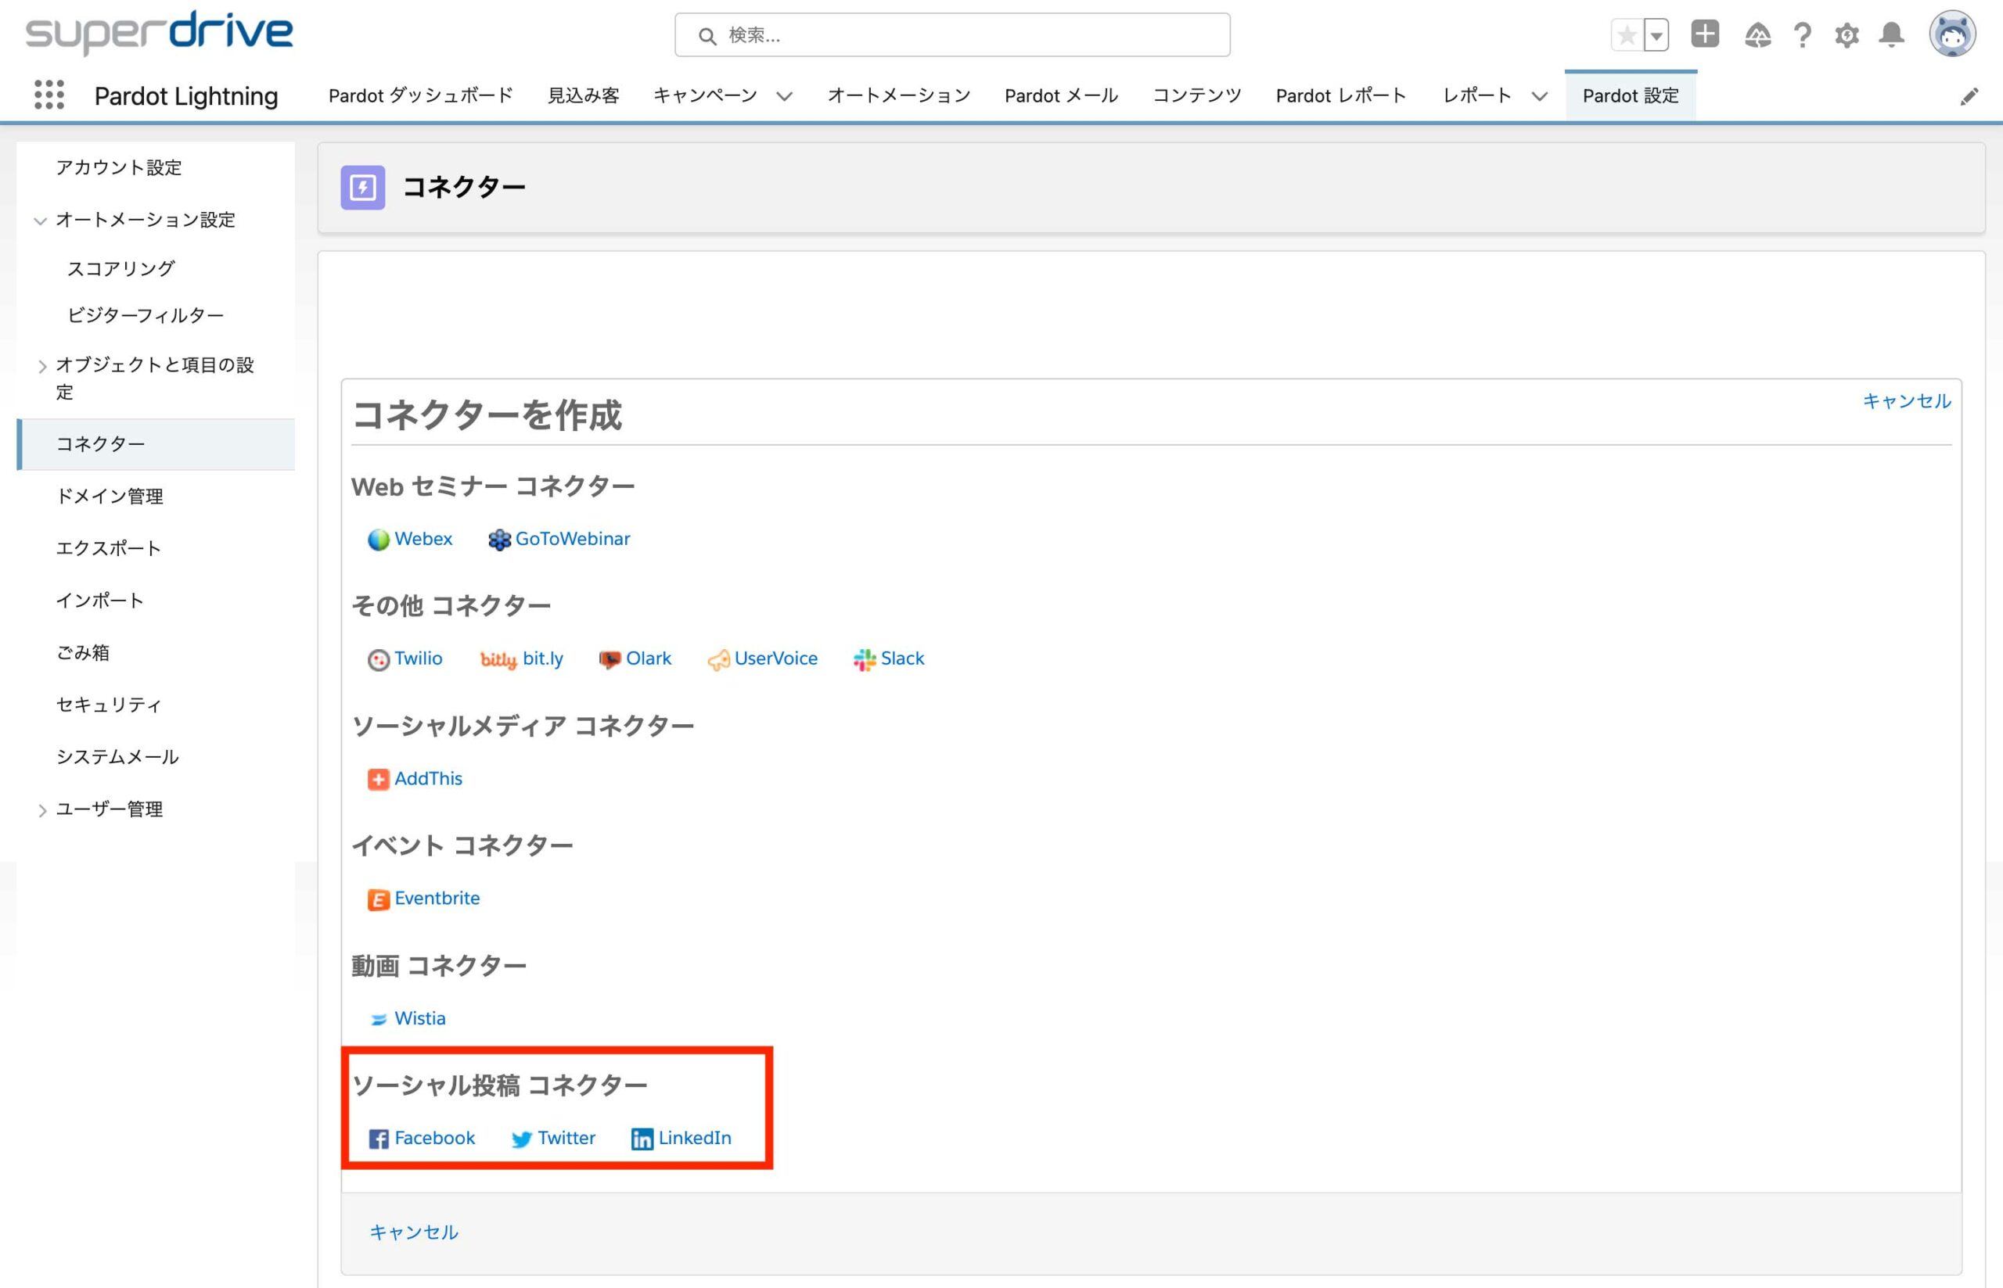Viewport: 2003px width, 1288px height.
Task: Click the top-right キャンセル link
Action: [1907, 400]
